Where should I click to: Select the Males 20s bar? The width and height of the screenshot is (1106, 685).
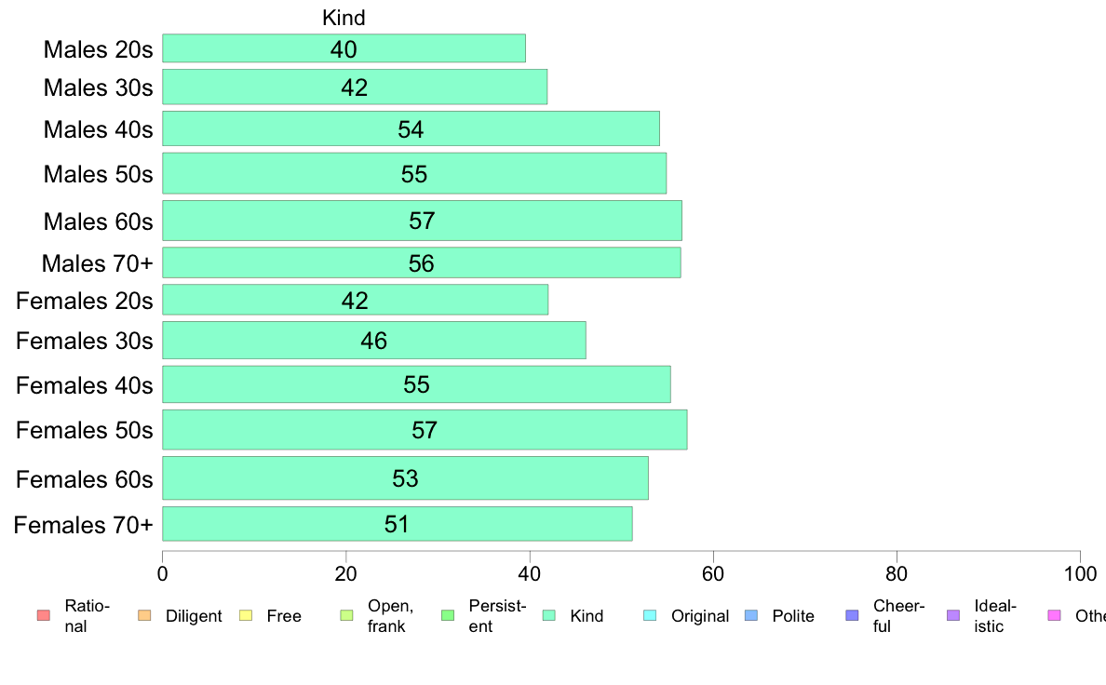coord(344,48)
